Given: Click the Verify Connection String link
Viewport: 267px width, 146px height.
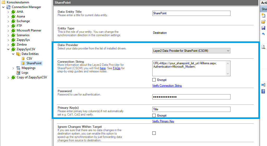Looking at the screenshot, I should [167, 86].
